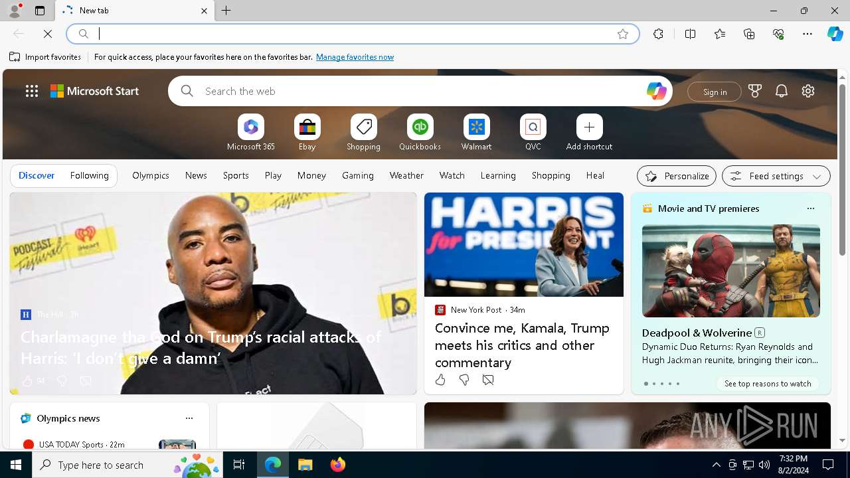850x478 pixels.
Task: Open the Weather feed category
Action: (406, 175)
